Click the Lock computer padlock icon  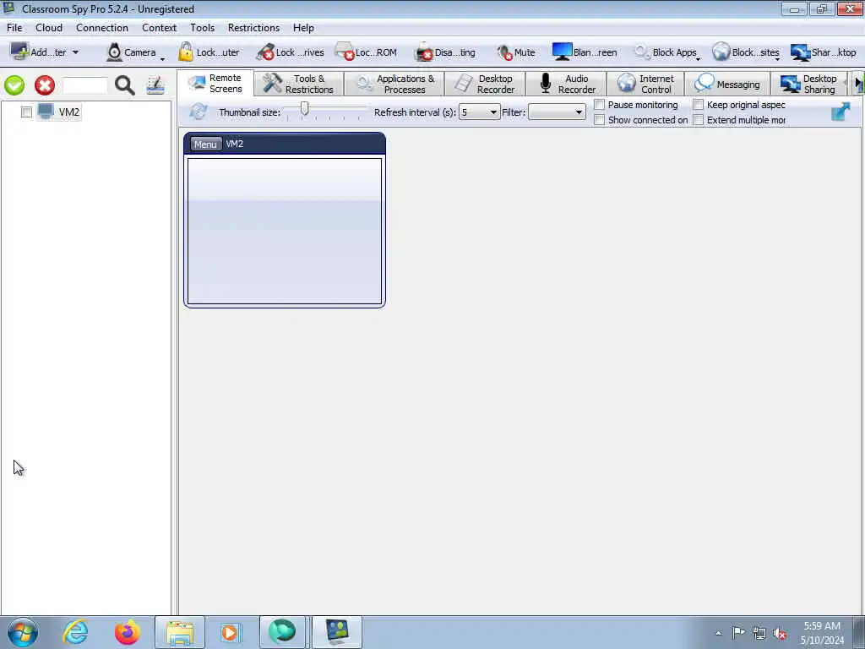(x=186, y=52)
